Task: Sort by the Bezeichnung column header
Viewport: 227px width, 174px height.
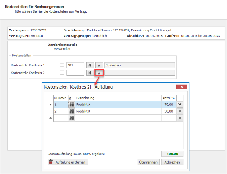Action: pos(118,98)
